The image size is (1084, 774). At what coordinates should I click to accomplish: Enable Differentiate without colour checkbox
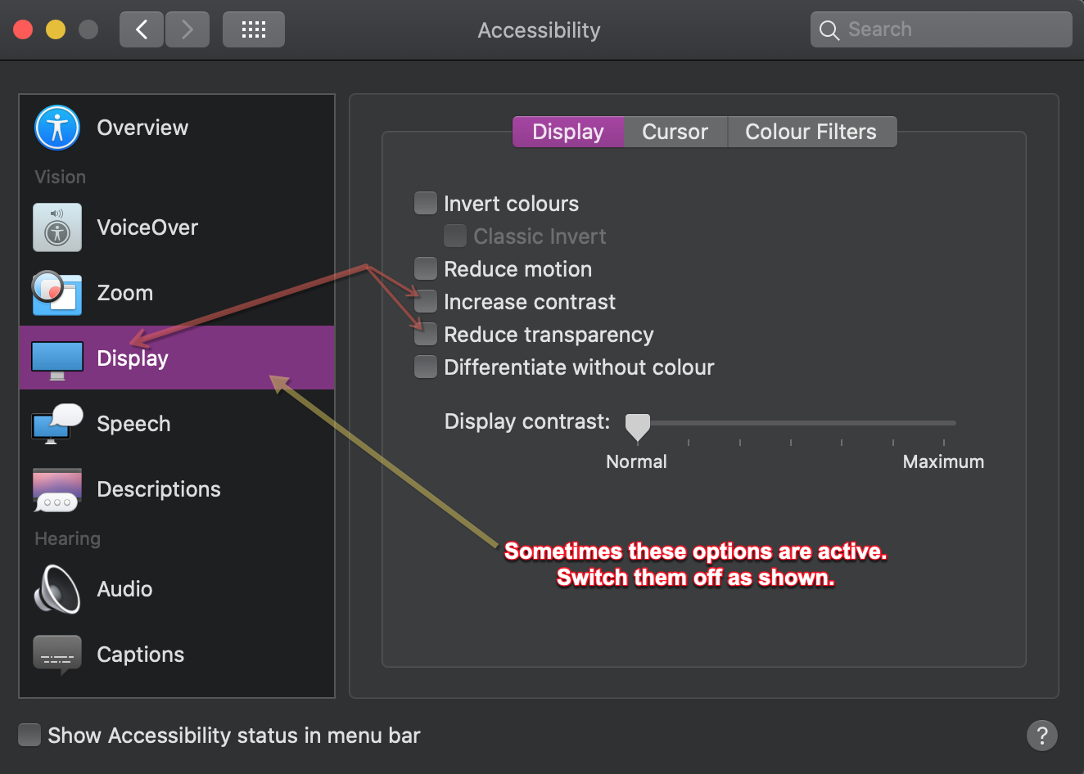pos(426,367)
